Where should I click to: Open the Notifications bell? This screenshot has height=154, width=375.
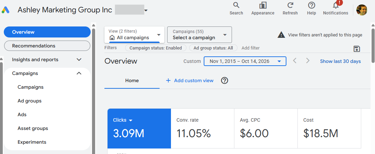[336, 9]
